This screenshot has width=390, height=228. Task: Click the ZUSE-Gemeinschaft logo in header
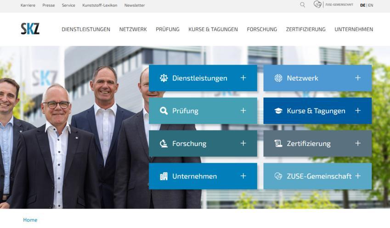[333, 5]
